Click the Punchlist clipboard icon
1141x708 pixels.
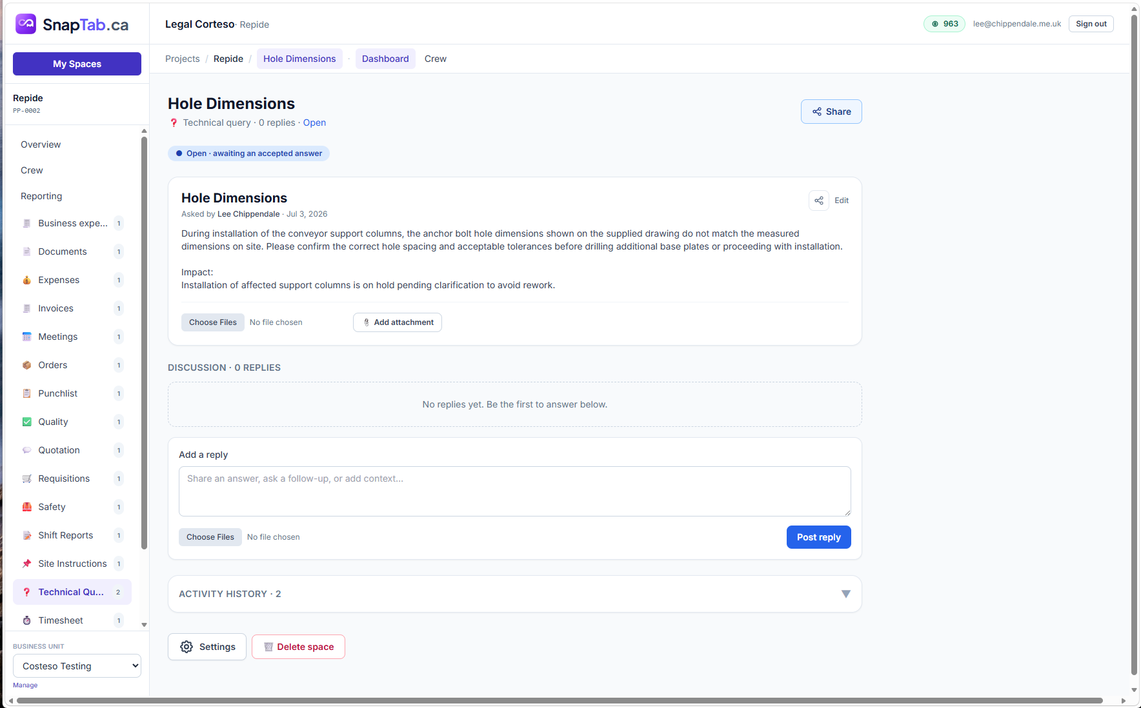click(26, 393)
